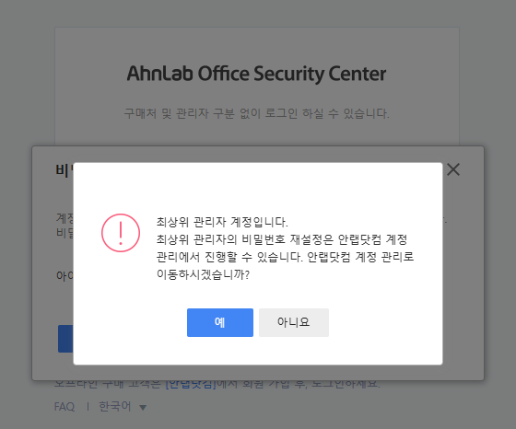
Task: Click the 이동하시겠습니까? question text
Action: 203,274
